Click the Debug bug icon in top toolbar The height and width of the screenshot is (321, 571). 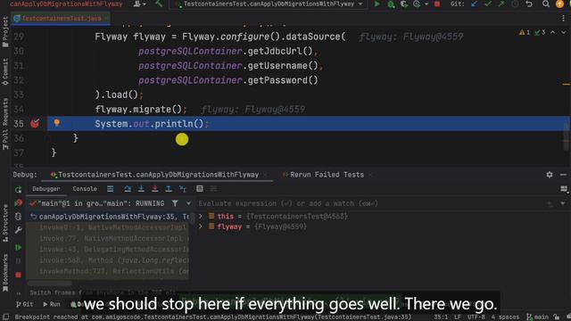click(391, 4)
